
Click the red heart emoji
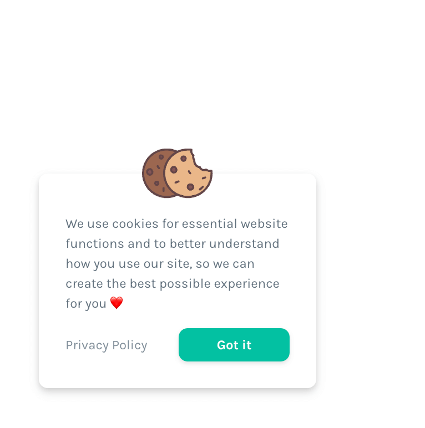(116, 303)
